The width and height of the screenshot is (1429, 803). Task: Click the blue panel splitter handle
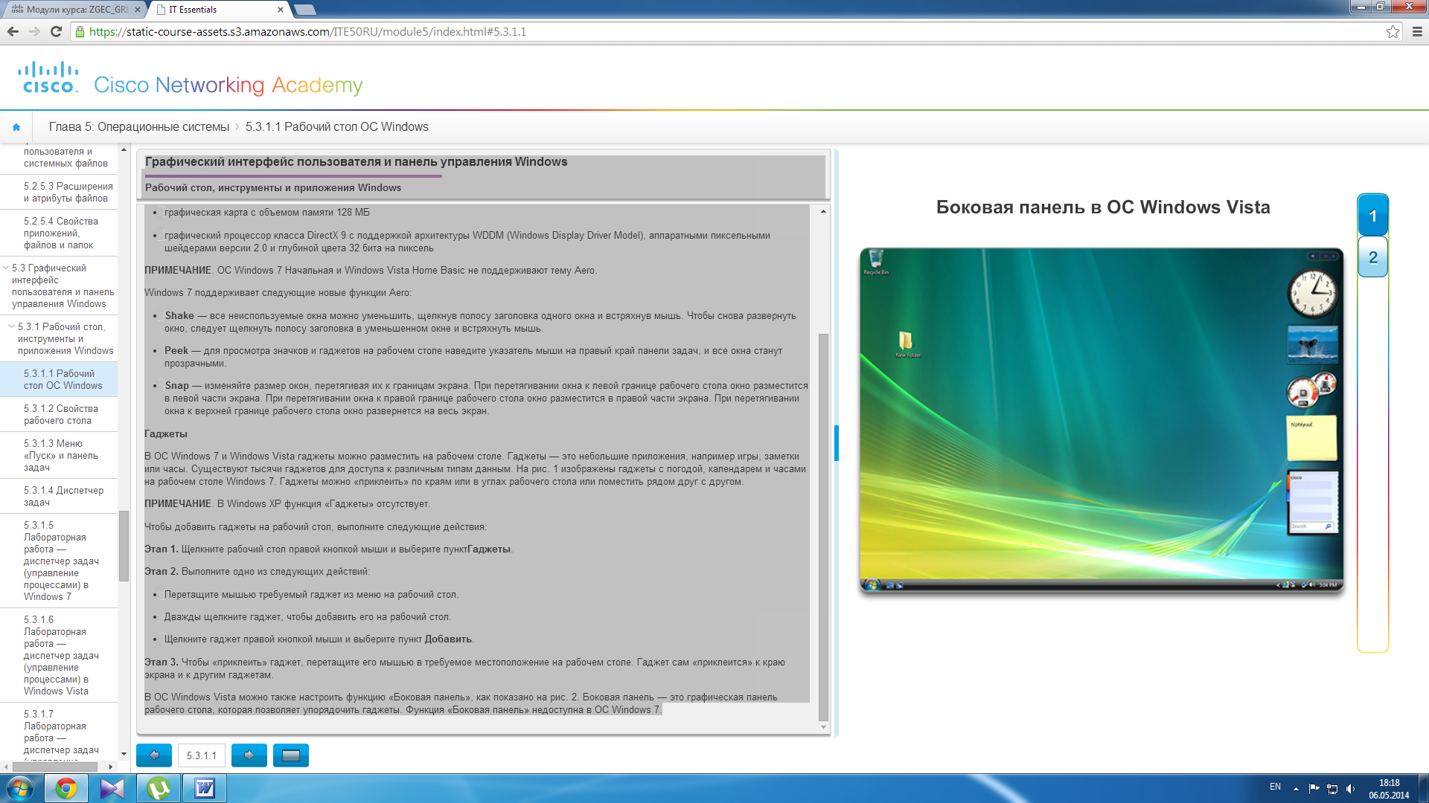(x=837, y=443)
